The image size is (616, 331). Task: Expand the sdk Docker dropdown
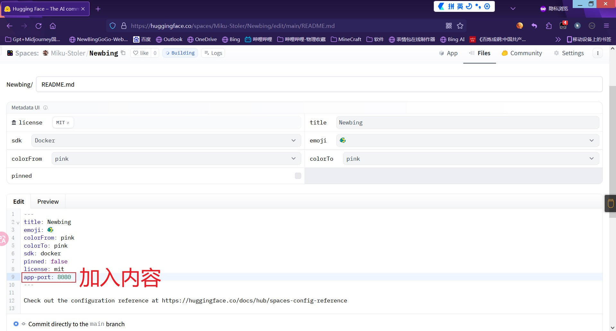coord(166,140)
